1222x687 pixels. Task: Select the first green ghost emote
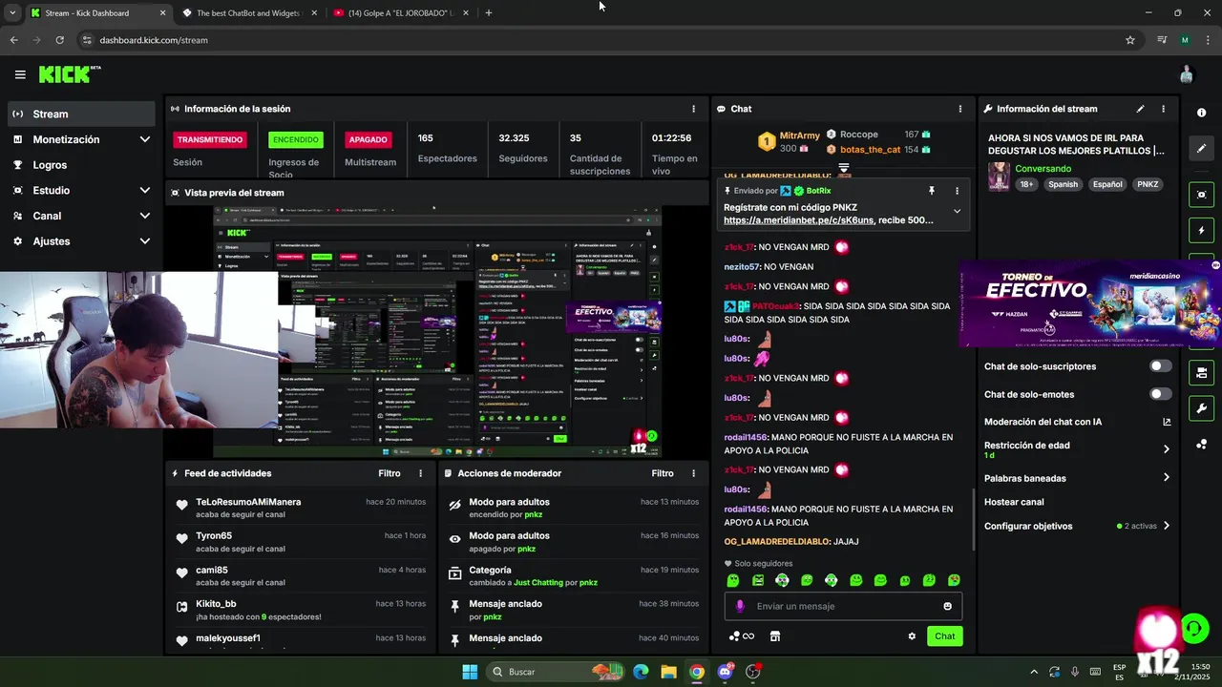(x=733, y=580)
